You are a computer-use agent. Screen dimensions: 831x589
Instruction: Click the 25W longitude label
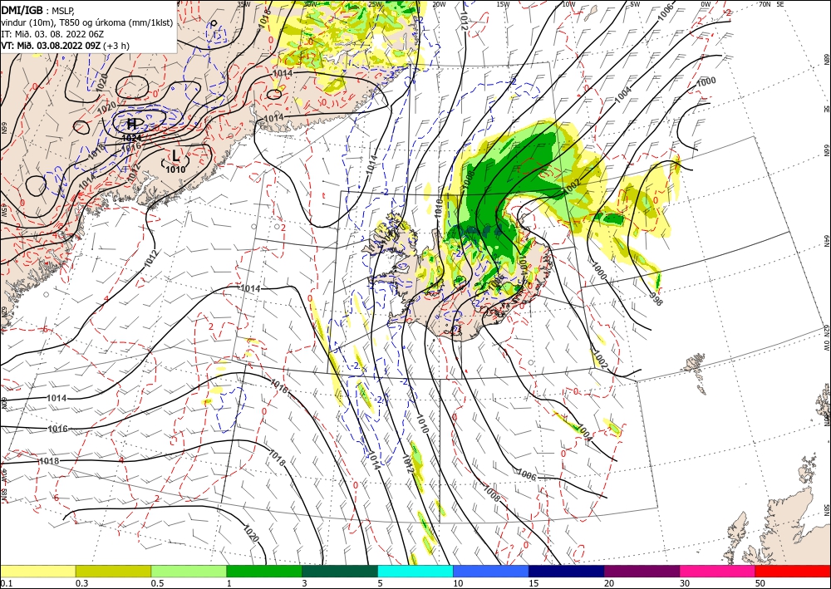(375, 4)
